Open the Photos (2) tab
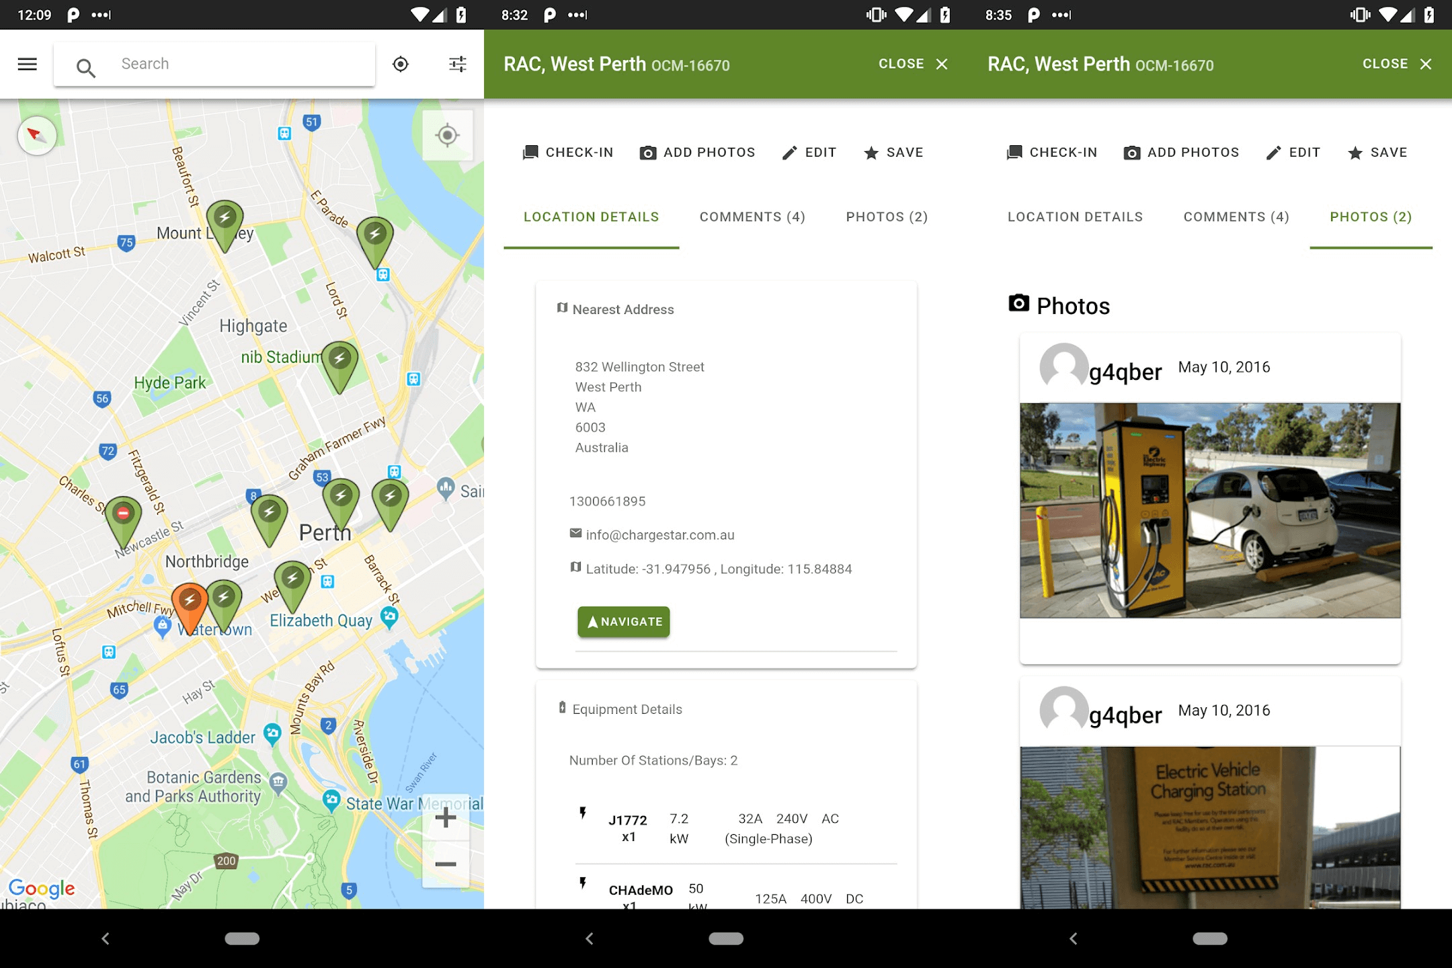1452x968 pixels. [886, 216]
